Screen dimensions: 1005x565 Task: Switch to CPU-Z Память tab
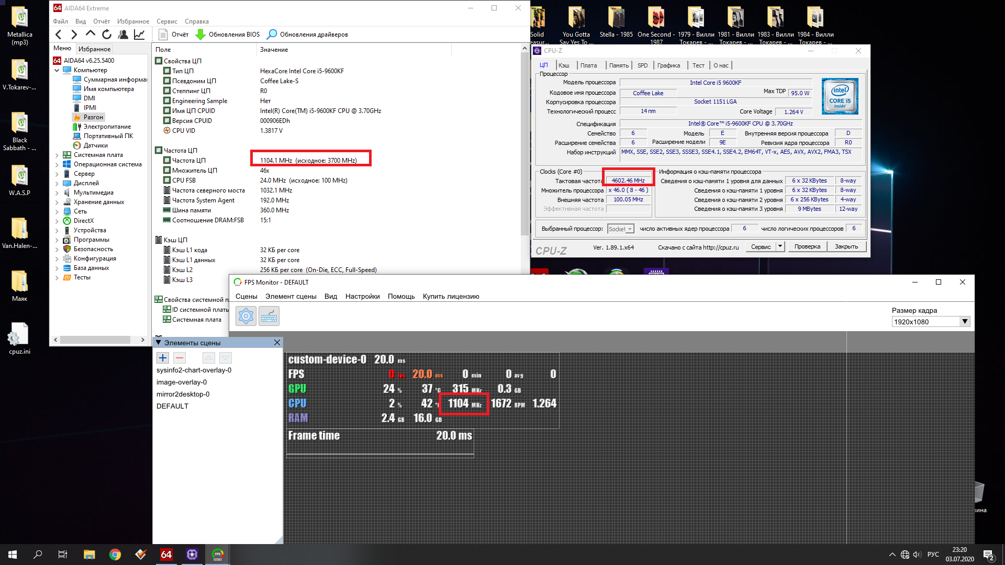618,65
